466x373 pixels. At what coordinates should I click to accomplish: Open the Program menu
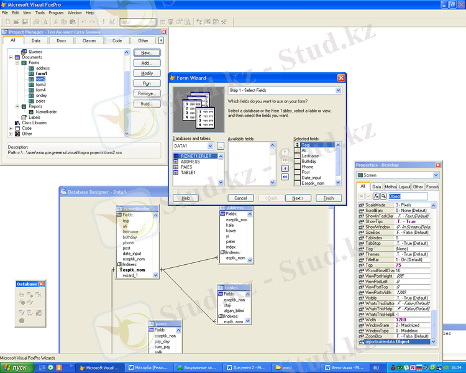tap(56, 12)
